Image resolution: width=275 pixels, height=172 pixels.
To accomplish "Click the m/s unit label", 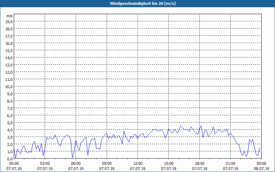I will [x=10, y=16].
